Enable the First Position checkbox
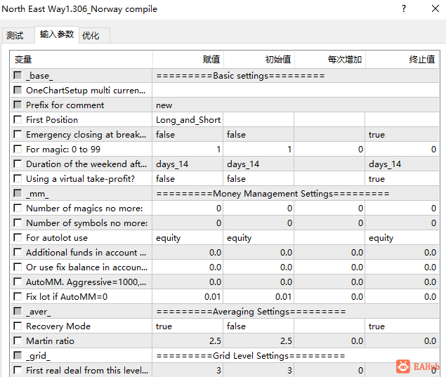Viewport: 446px width, 377px height. 18,119
